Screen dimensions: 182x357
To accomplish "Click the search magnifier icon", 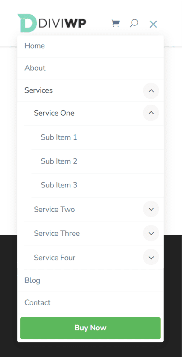I will [134, 23].
